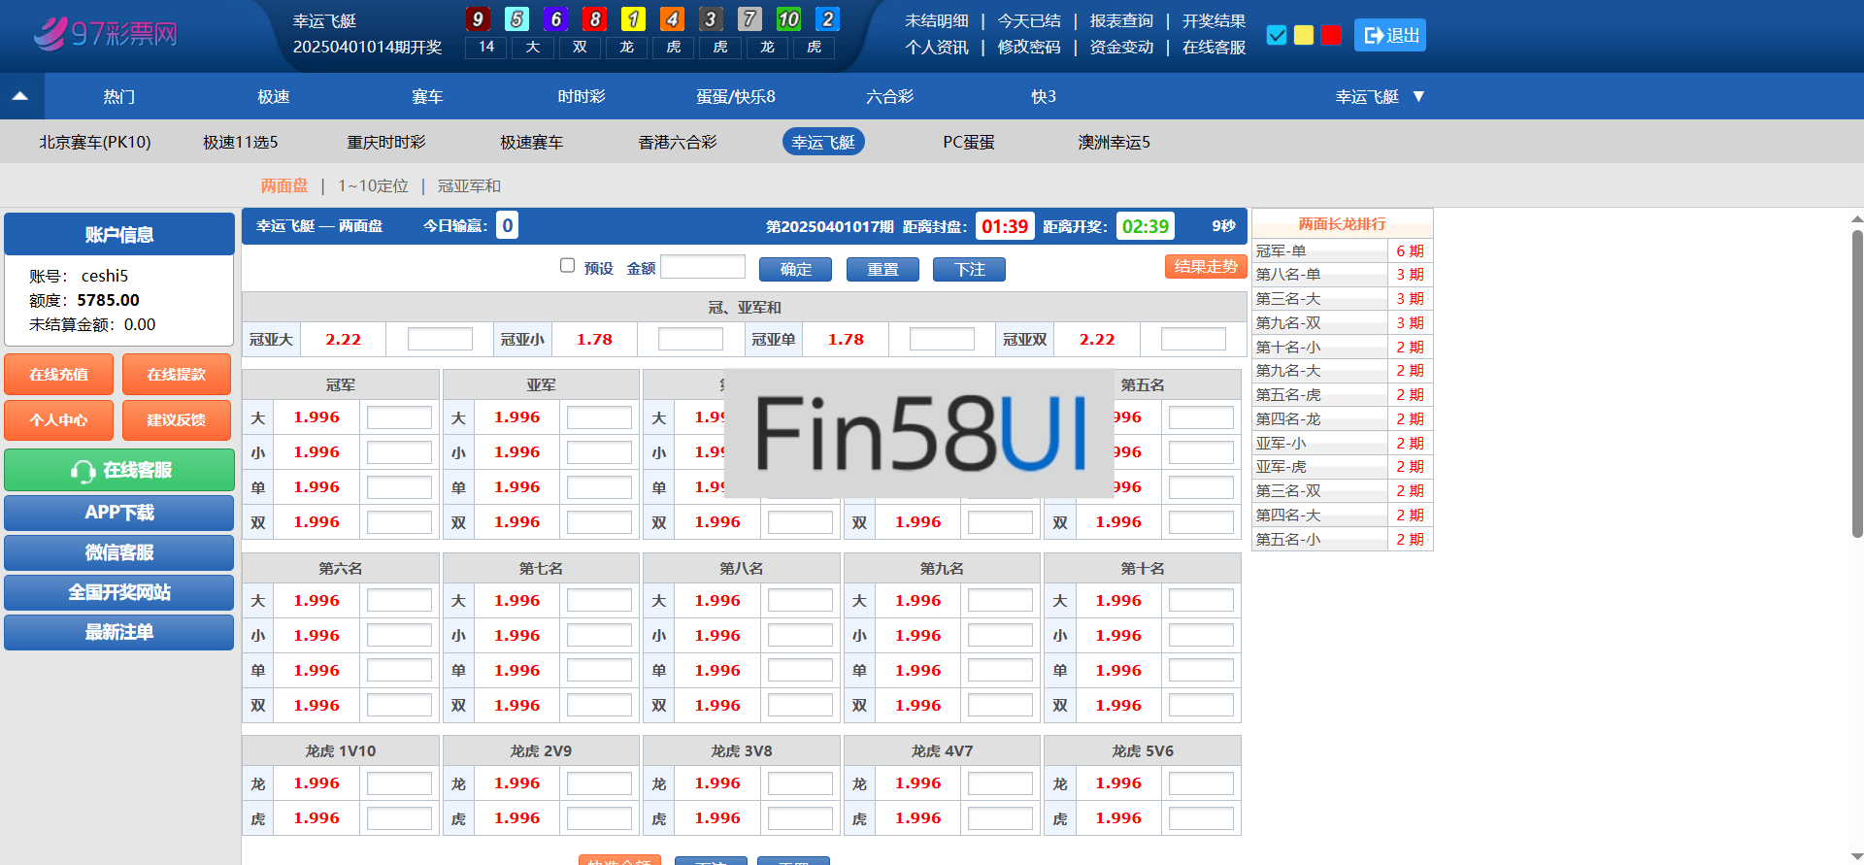Click the 97彩票网 site logo
The height and width of the screenshot is (865, 1864).
[x=106, y=34]
